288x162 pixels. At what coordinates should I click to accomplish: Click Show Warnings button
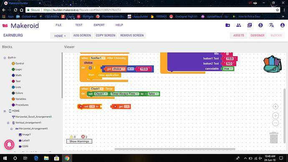click(79, 141)
